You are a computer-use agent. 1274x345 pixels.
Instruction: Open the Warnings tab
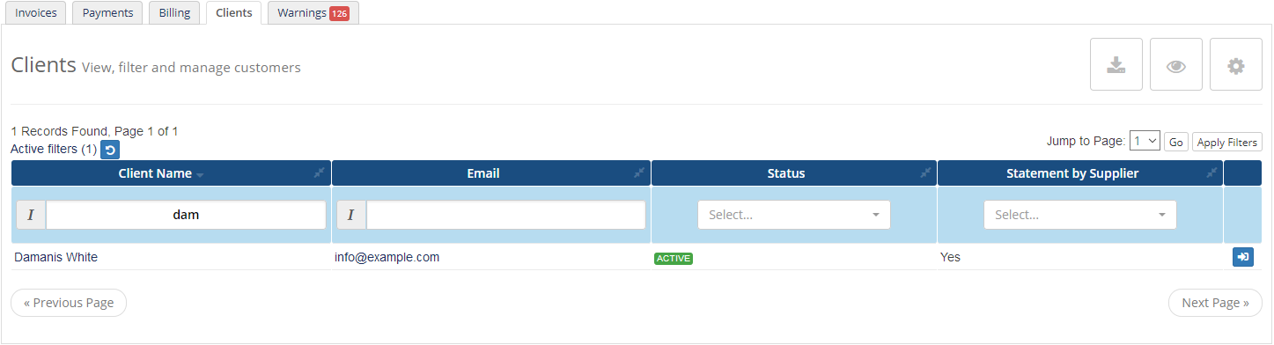click(313, 13)
